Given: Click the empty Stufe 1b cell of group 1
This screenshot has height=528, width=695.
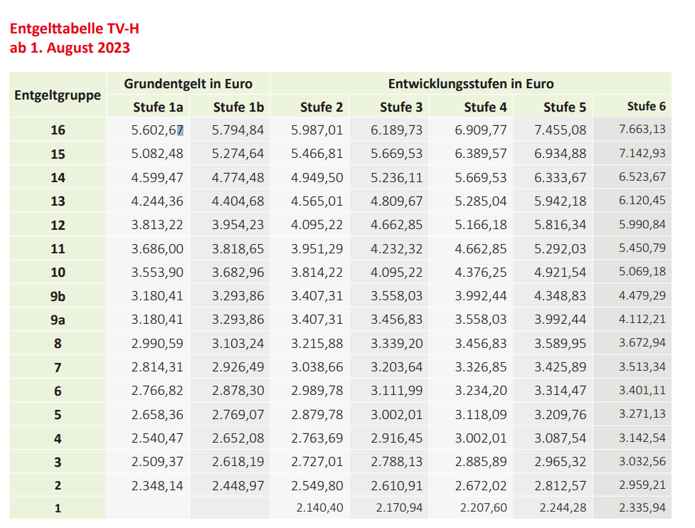Looking at the screenshot, I should (230, 508).
